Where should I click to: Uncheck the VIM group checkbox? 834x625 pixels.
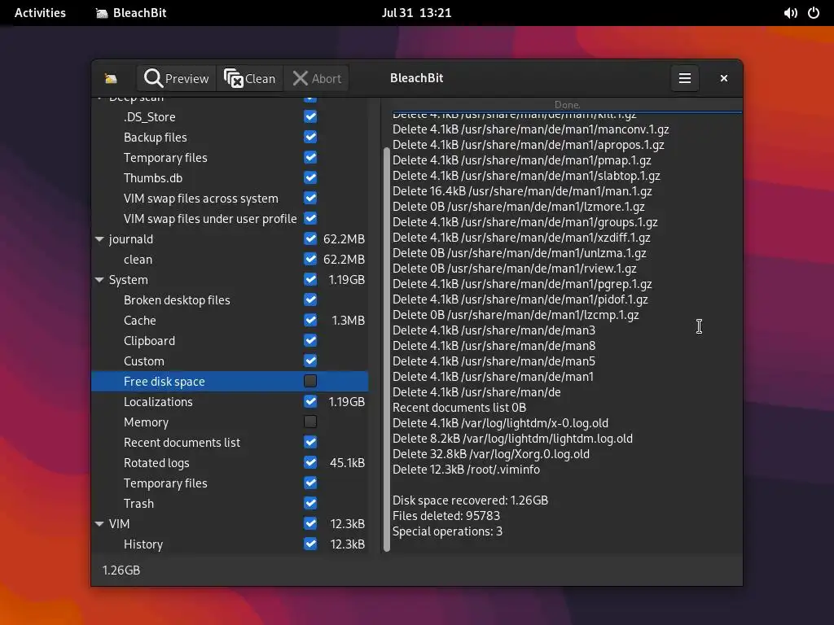point(310,523)
